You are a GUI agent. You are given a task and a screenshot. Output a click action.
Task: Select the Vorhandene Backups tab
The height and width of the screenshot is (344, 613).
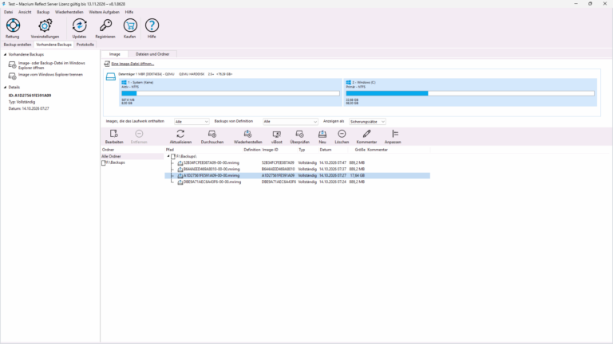pyautogui.click(x=54, y=45)
